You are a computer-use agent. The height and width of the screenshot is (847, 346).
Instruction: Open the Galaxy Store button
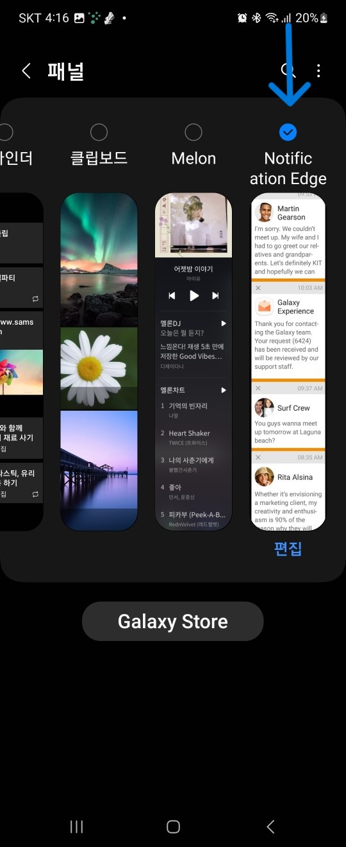173,621
